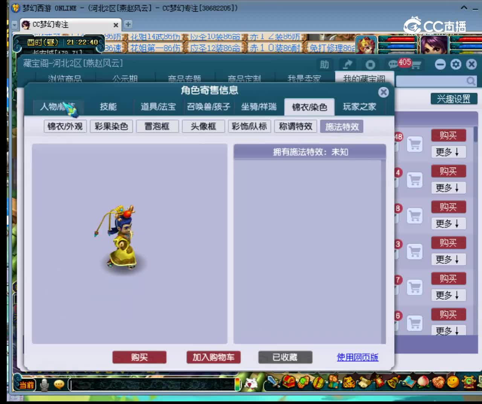Click the share arrow icon in the header
The image size is (482, 404).
click(347, 65)
